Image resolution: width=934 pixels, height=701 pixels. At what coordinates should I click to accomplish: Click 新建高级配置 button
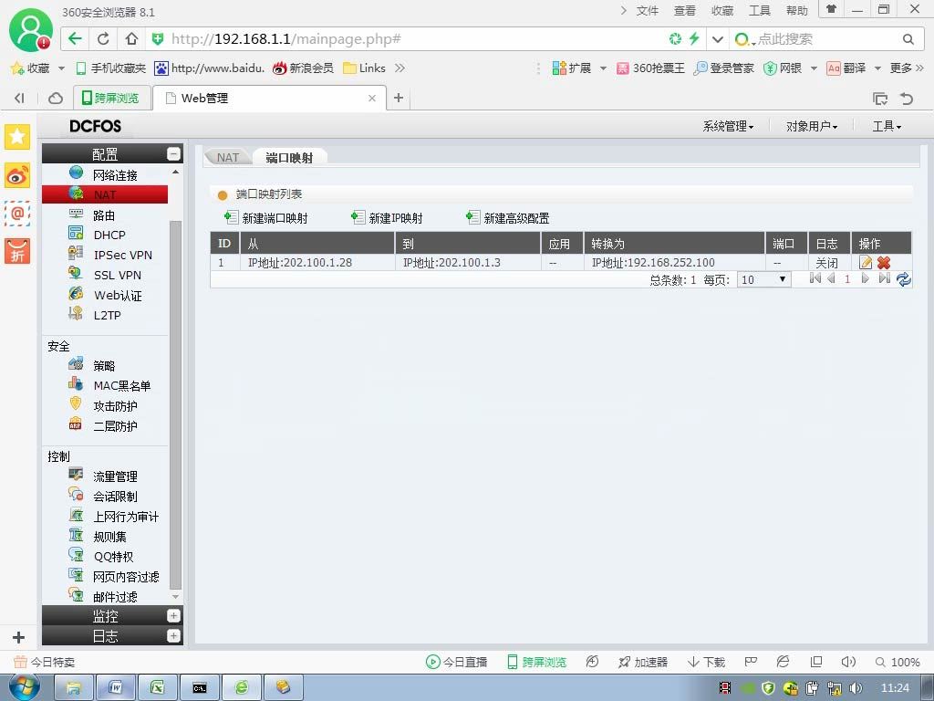click(508, 218)
